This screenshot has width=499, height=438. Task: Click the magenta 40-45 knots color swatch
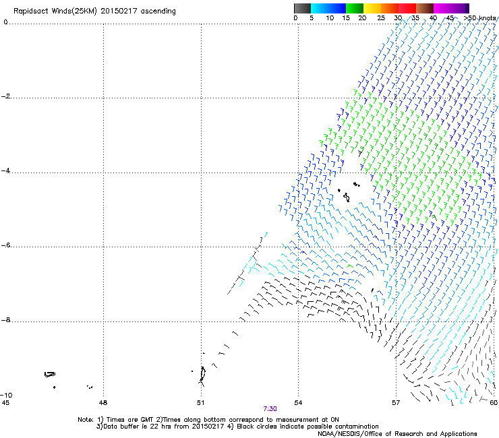[442, 8]
